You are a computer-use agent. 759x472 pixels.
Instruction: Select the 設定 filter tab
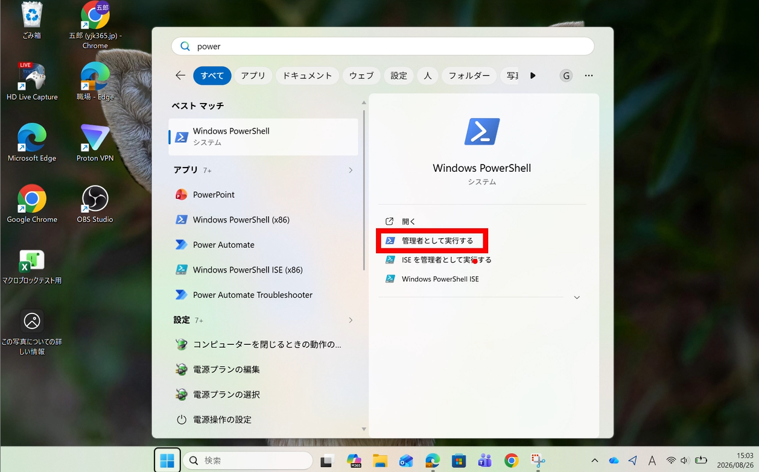pyautogui.click(x=399, y=76)
